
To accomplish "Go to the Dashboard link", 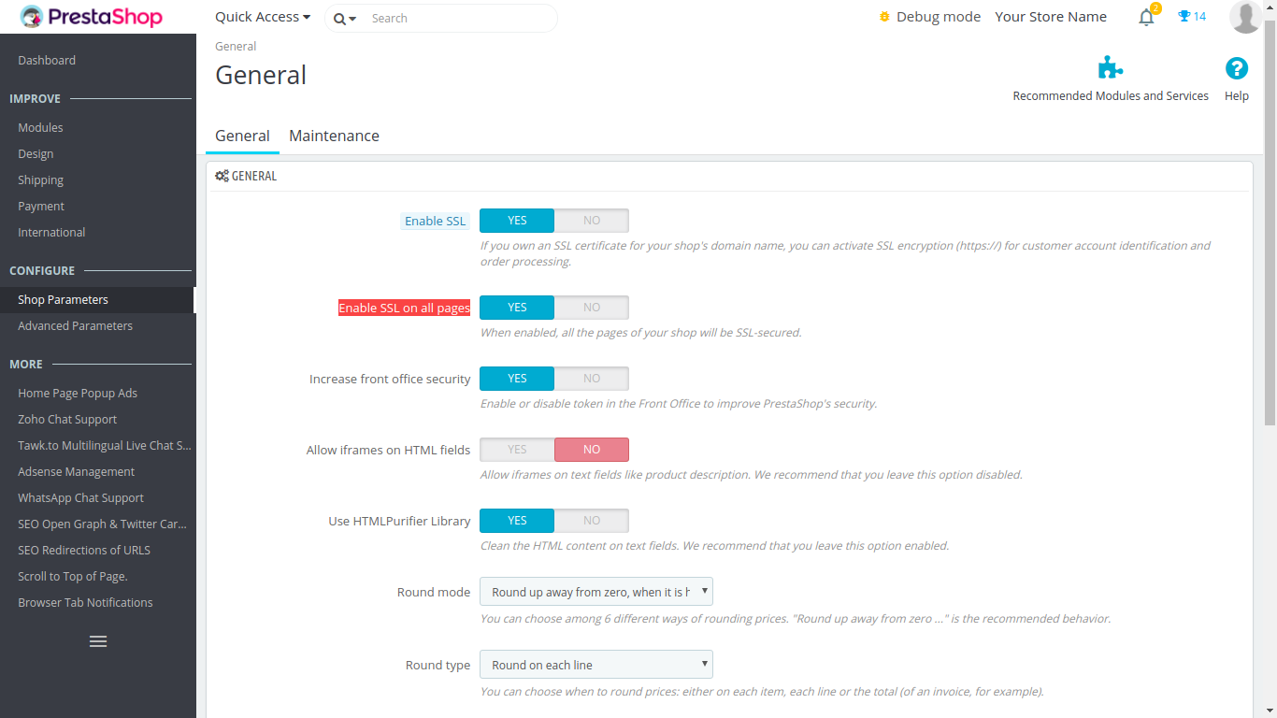I will [x=47, y=61].
